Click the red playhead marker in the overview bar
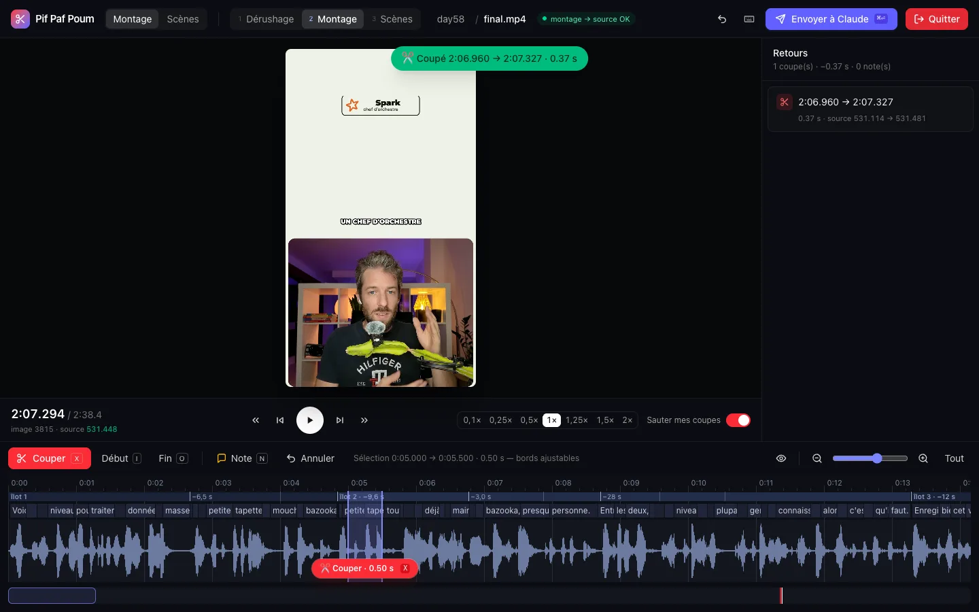979x612 pixels. (x=781, y=596)
